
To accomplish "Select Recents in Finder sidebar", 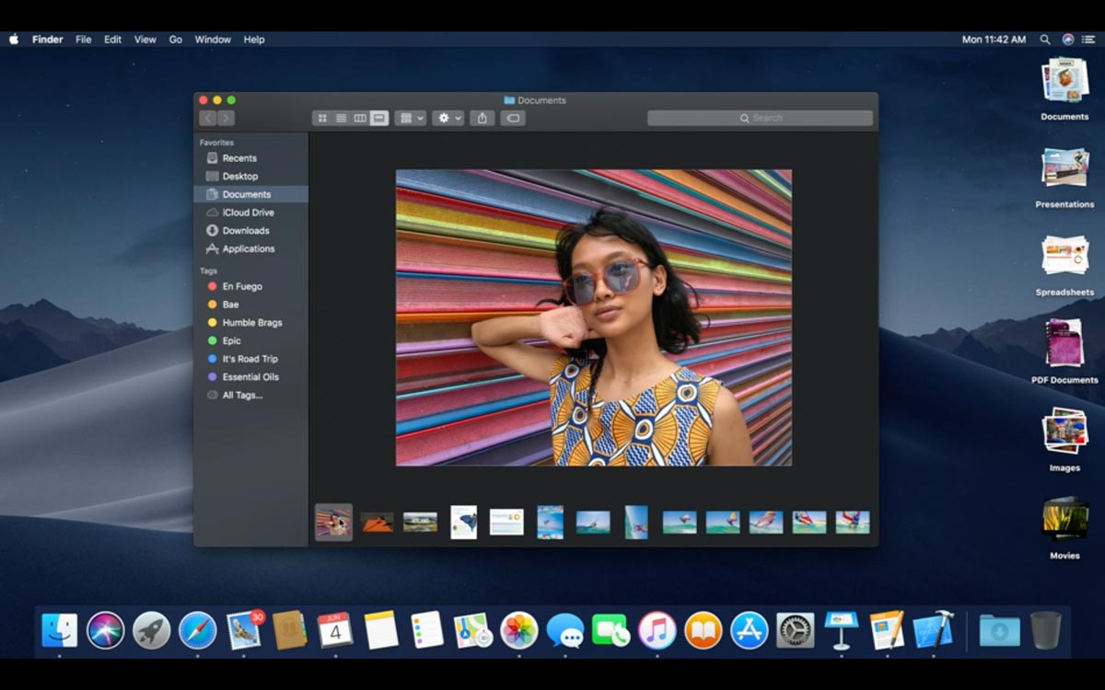I will point(250,158).
